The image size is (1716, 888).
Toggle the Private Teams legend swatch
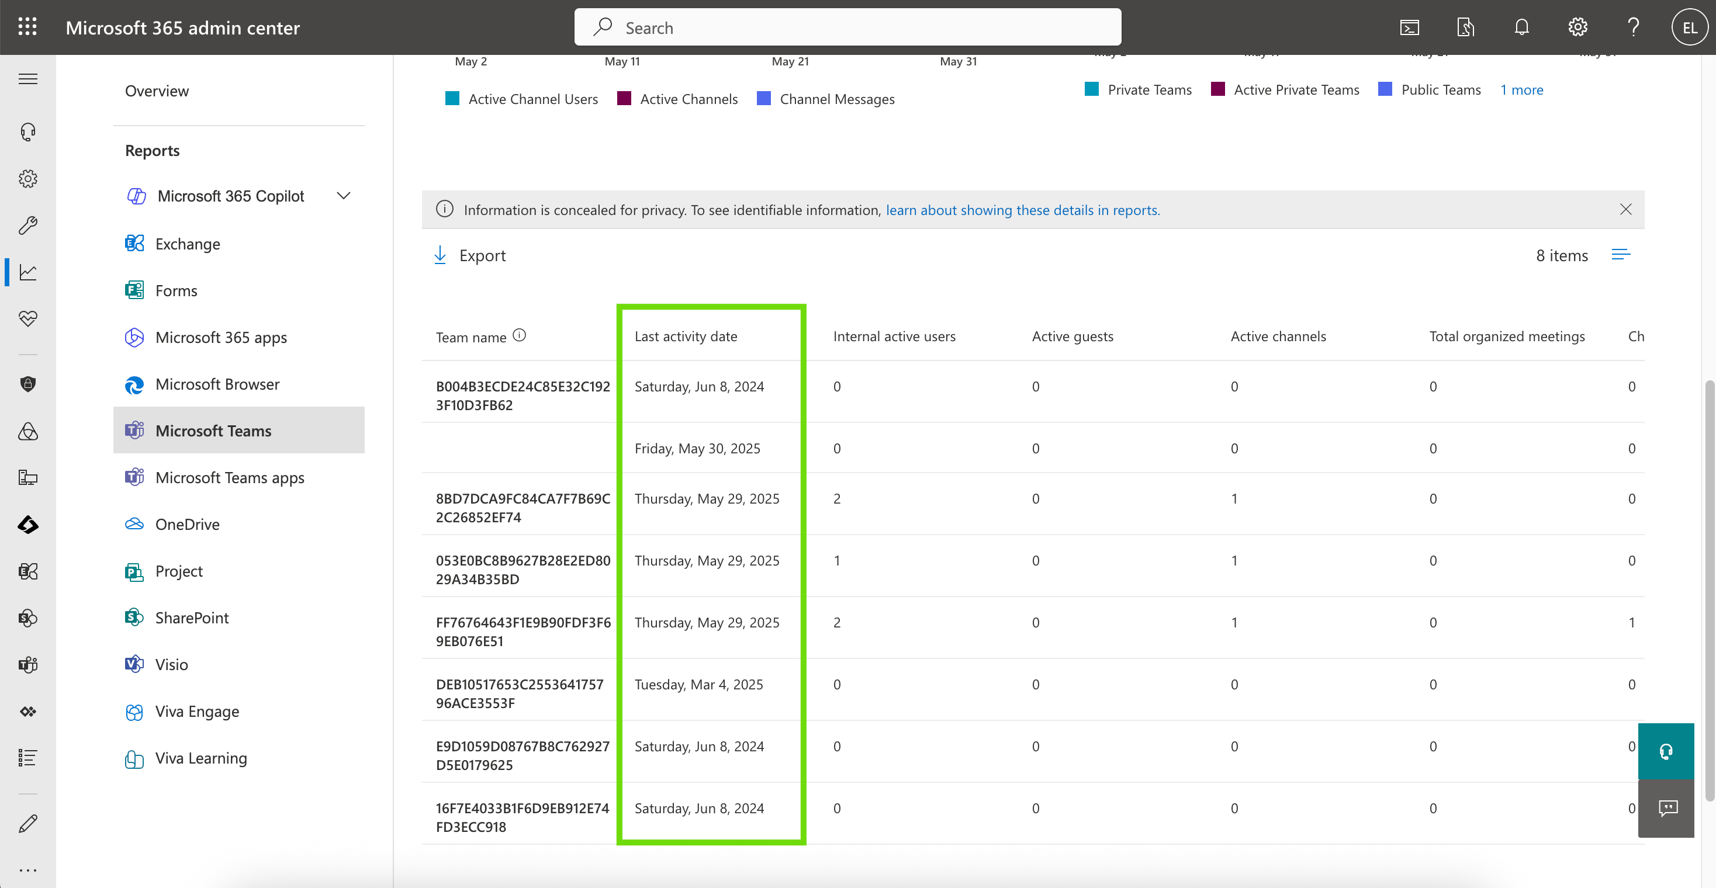point(1092,89)
